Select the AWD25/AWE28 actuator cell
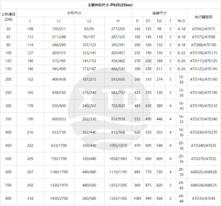221x206 pixels. point(203,172)
